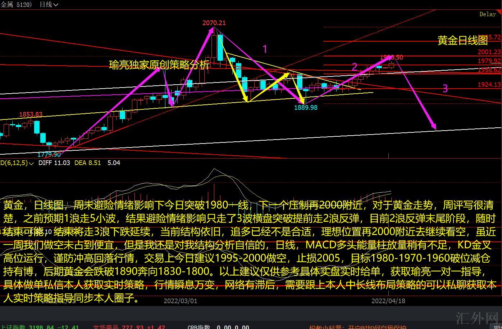
Task: Click the 黄金日线图 chart title
Action: pyautogui.click(x=462, y=41)
